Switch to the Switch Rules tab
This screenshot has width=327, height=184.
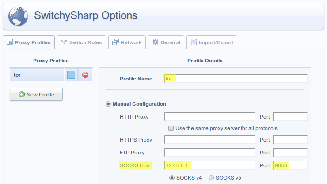coord(82,42)
